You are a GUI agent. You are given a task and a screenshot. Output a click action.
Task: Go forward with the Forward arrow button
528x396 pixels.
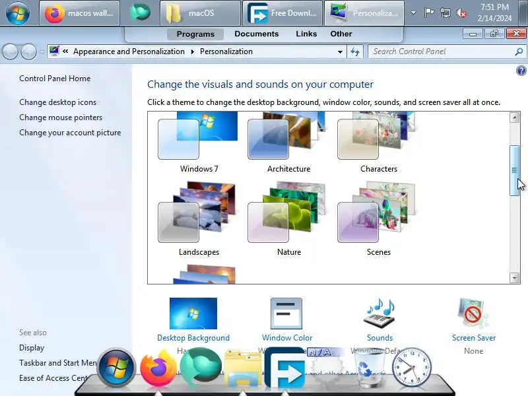(x=28, y=52)
